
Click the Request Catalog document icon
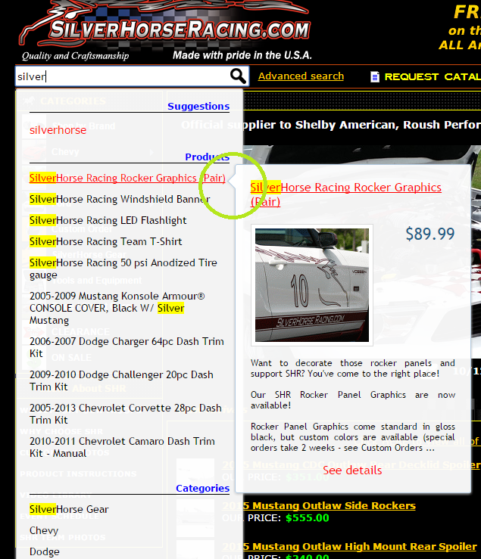pyautogui.click(x=374, y=77)
